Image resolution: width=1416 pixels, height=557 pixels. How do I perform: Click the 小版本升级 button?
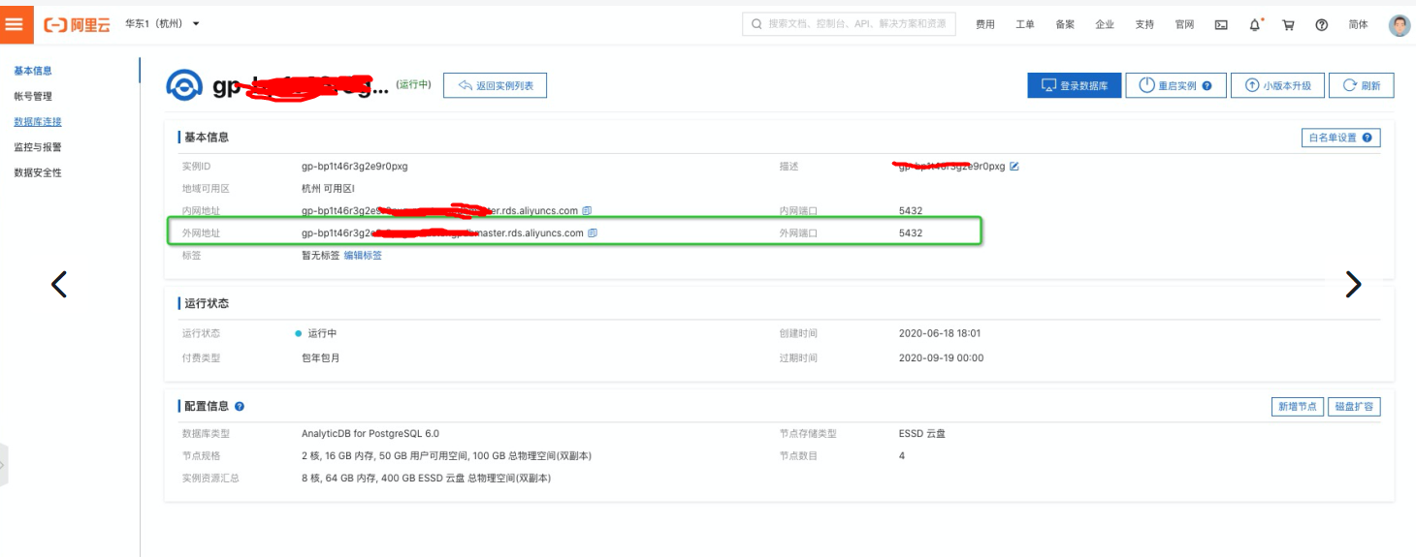click(1277, 85)
